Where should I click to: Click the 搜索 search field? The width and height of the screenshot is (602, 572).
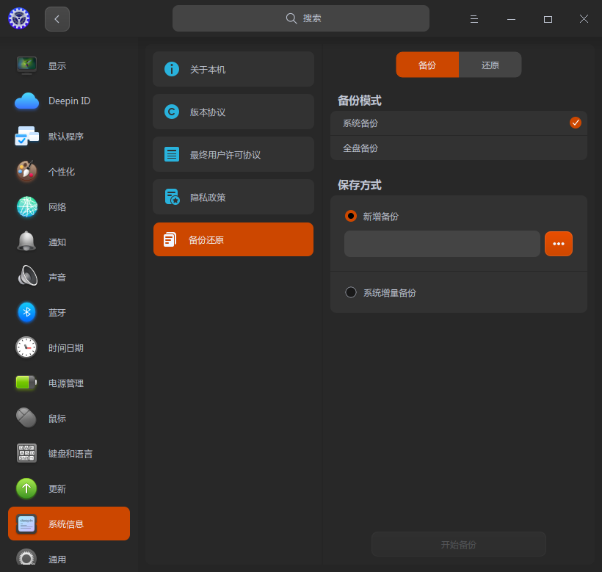[300, 18]
